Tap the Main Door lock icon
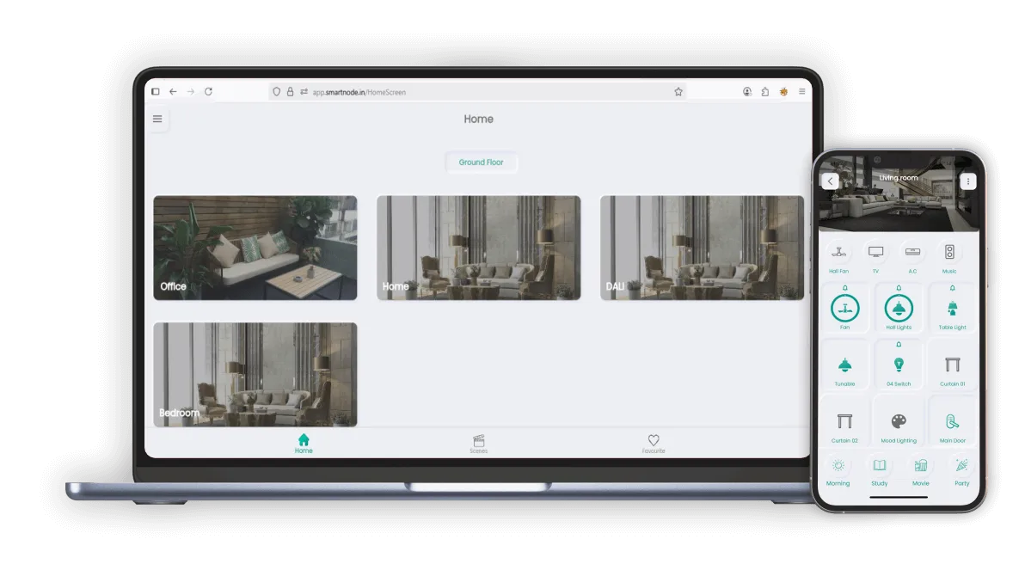 point(952,421)
